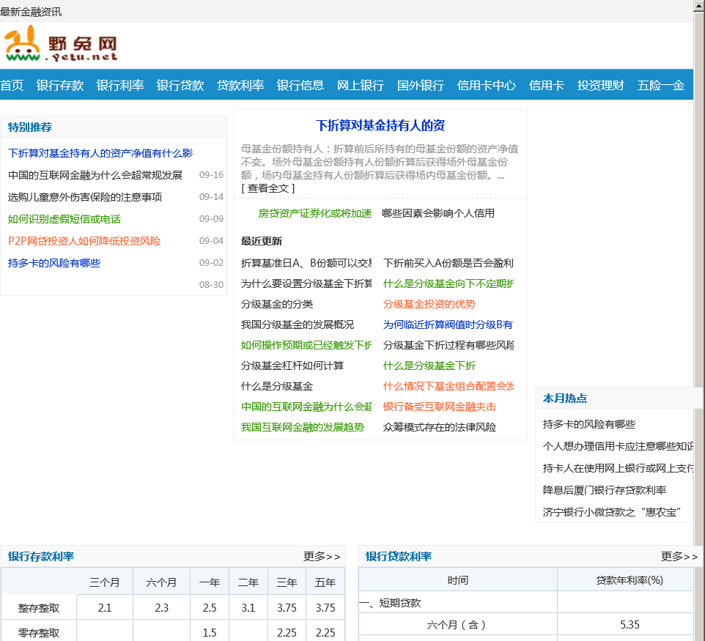
Task: Open 持多卡的风险有哪些 in 特别推荐 list
Action: click(x=54, y=263)
